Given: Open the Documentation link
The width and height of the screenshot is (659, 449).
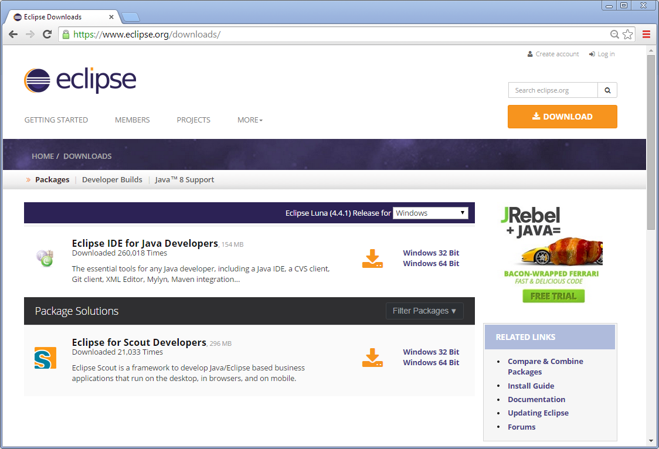Looking at the screenshot, I should click(x=536, y=399).
